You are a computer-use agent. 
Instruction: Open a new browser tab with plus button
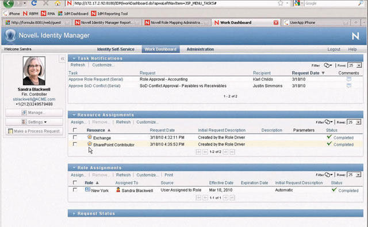pos(356,22)
